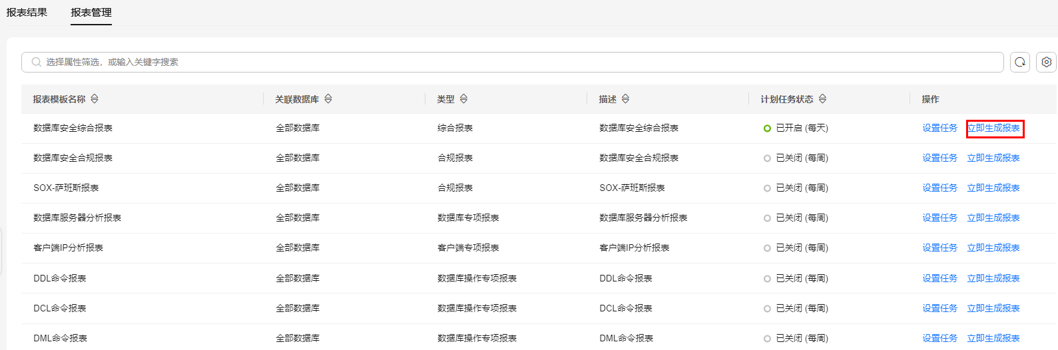Select DDL命令报表 template name cell
The image size is (1058, 350).
60,278
